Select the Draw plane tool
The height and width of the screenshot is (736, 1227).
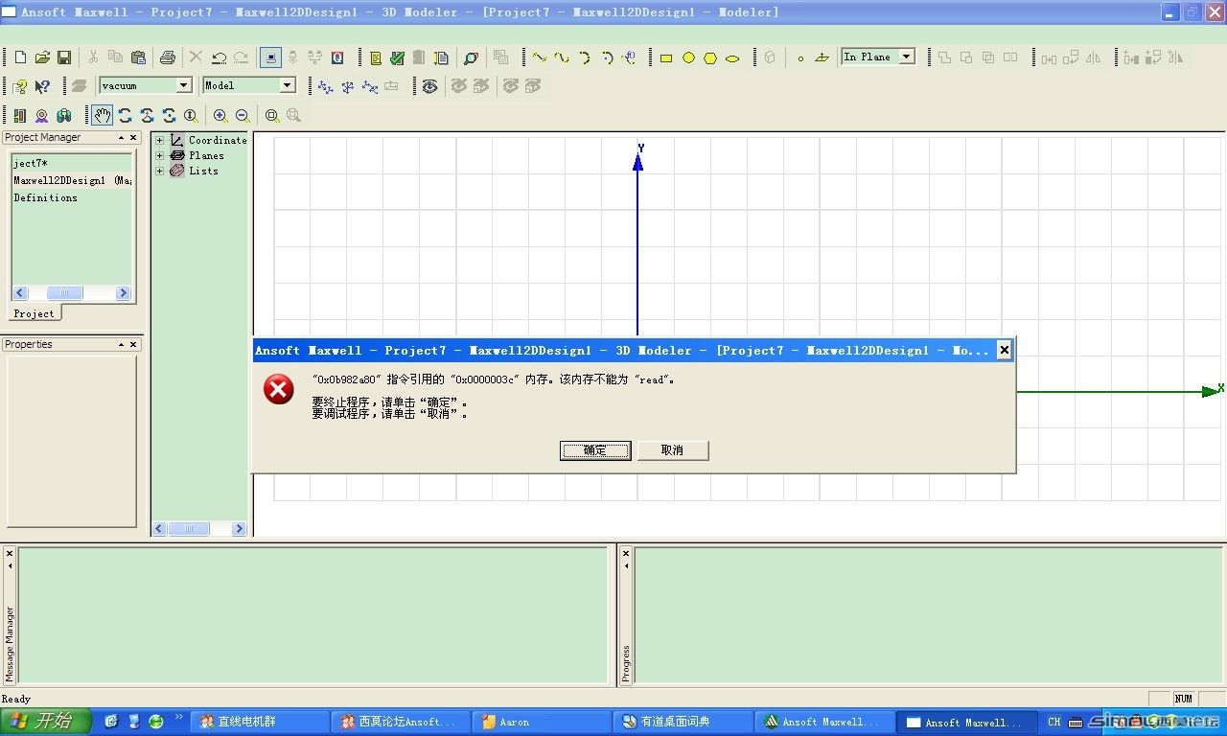pos(822,57)
